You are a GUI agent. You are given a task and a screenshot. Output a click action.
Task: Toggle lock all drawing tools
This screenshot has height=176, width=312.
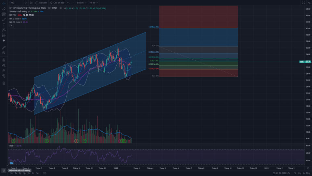tap(4, 70)
